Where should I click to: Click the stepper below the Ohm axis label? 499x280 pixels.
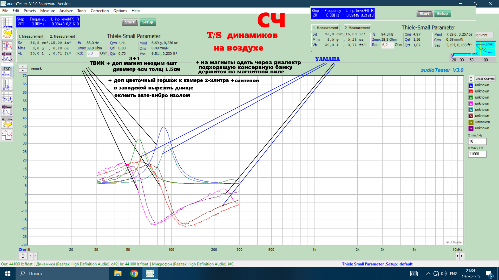[23, 256]
